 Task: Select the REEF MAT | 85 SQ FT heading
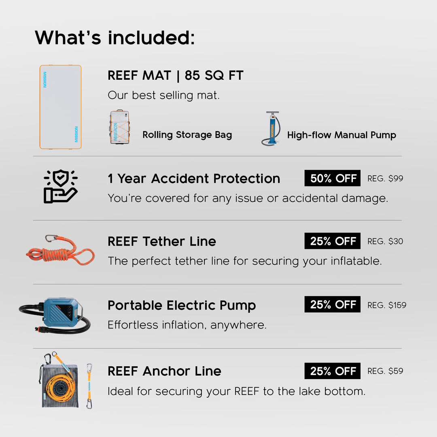[x=175, y=76]
